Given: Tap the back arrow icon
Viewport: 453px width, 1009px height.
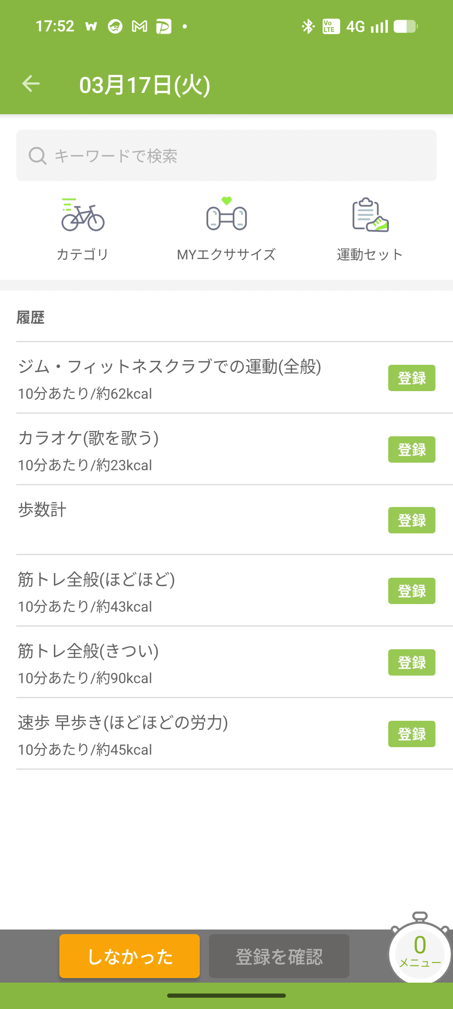Looking at the screenshot, I should (31, 84).
